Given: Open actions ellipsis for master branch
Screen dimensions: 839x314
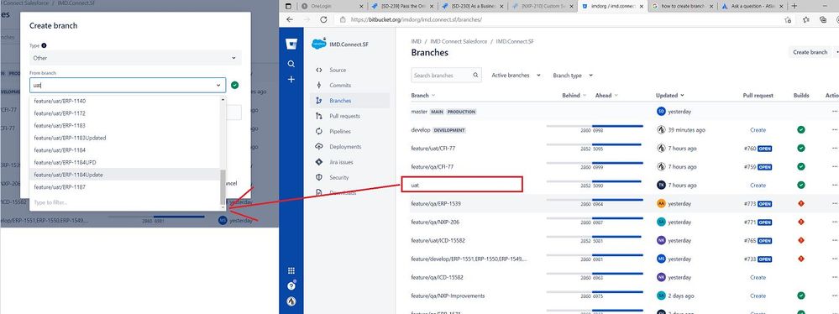Looking at the screenshot, I should [x=835, y=112].
